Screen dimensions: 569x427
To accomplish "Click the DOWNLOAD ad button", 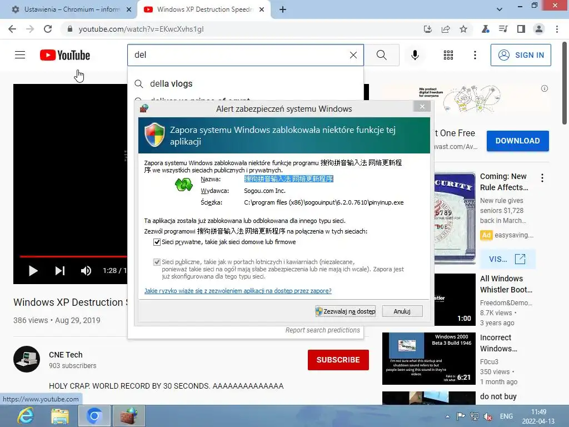I will pos(517,141).
